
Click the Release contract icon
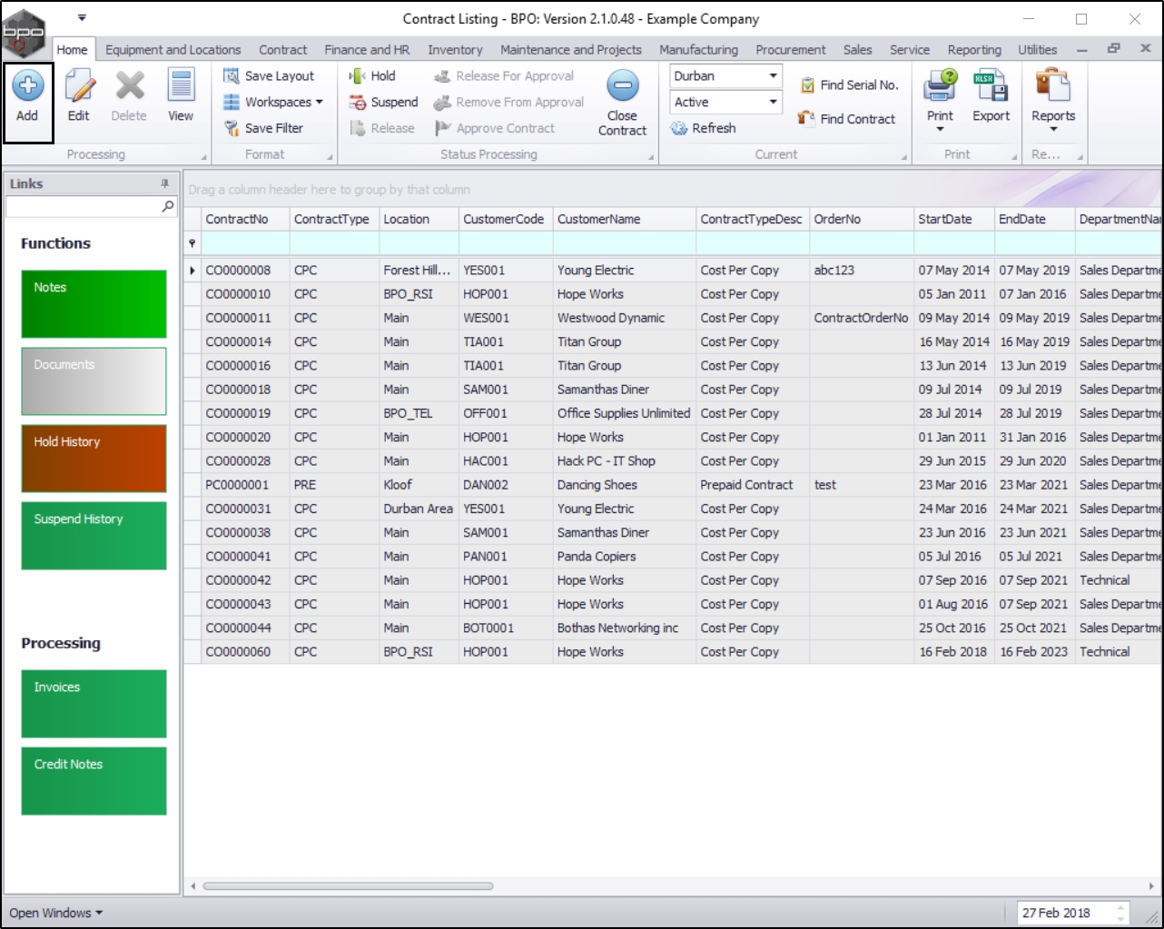coord(357,128)
